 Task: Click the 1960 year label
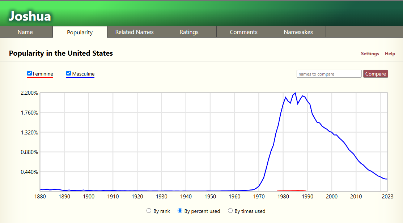234,197
